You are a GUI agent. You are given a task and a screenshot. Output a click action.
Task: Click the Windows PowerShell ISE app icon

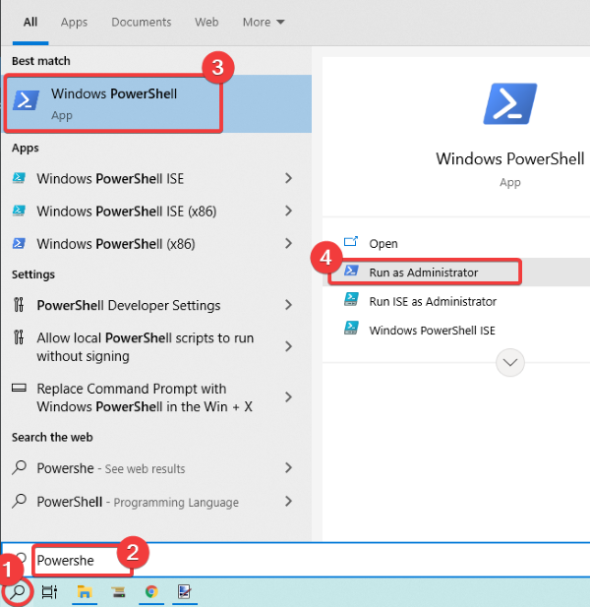coord(20,179)
